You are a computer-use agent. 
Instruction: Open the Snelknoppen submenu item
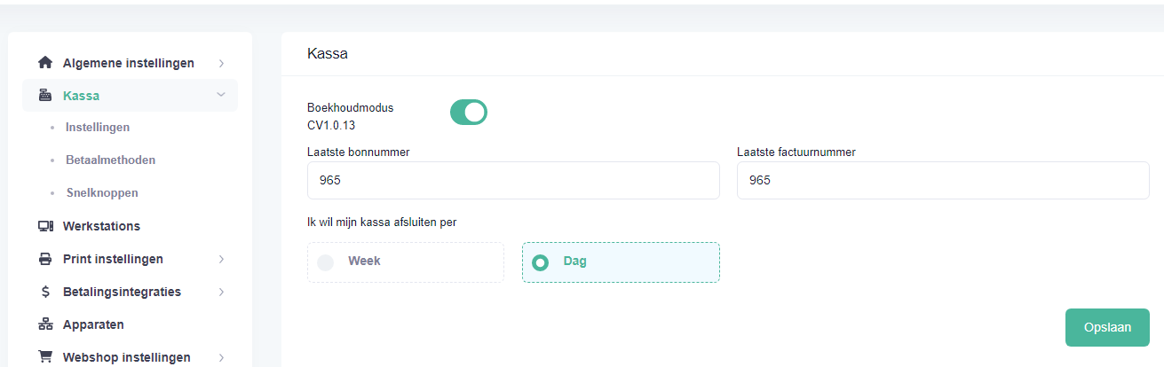point(102,192)
